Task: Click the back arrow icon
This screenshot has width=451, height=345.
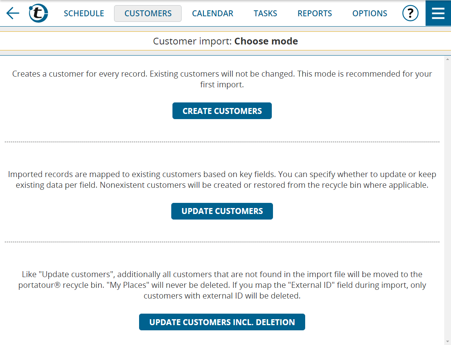Action: coord(12,13)
